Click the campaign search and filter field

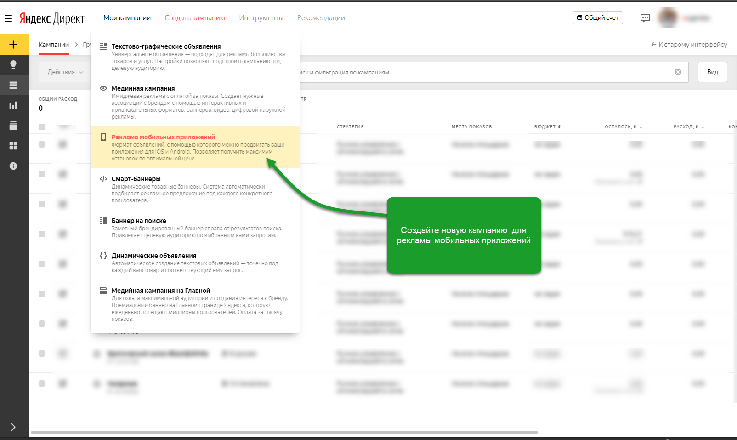pyautogui.click(x=482, y=72)
